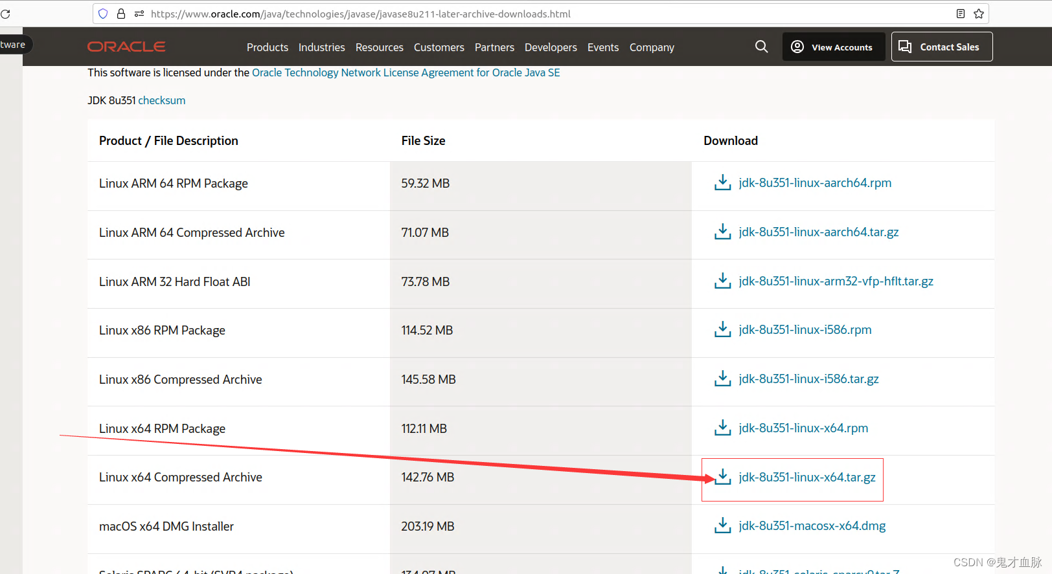1052x574 pixels.
Task: Click the Contact Sales button
Action: tap(942, 47)
